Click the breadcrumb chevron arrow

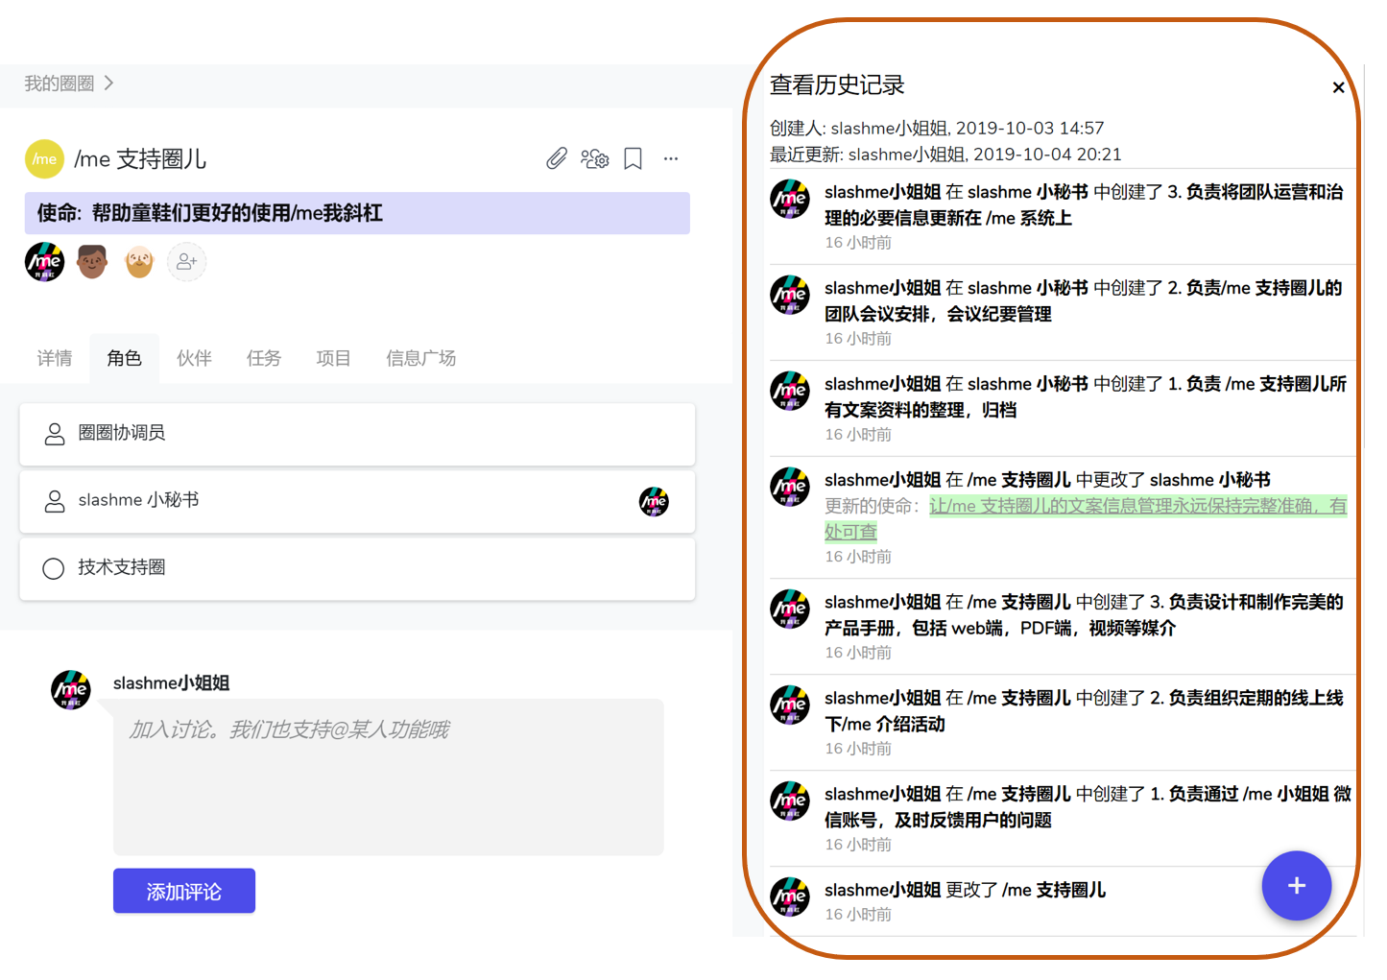(x=109, y=84)
